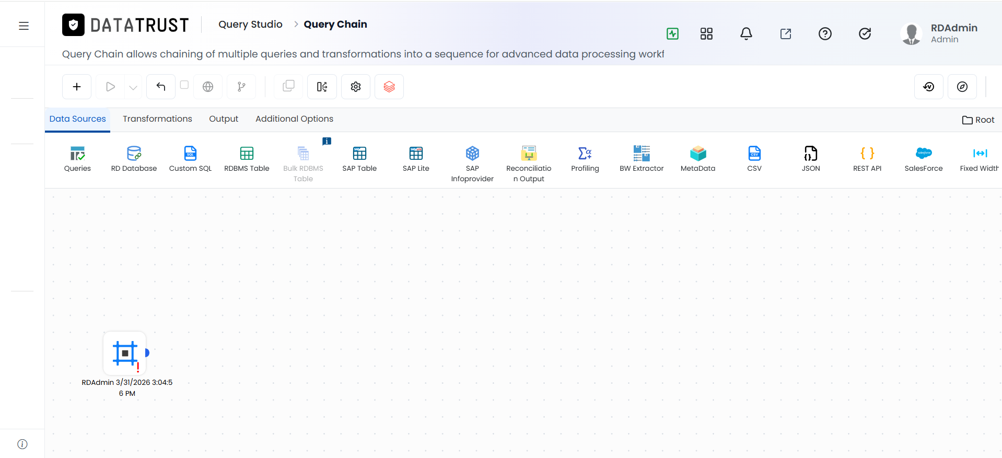Select the Profiling source
Screen dimensions: 1002x458
(x=585, y=159)
